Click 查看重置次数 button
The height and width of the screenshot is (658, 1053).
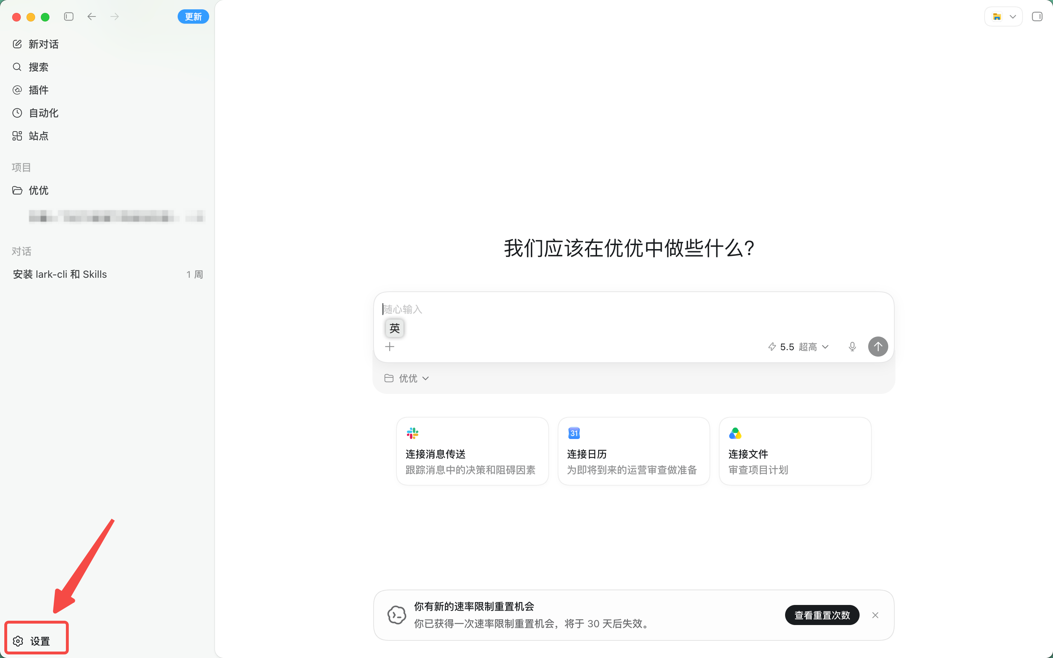[822, 615]
